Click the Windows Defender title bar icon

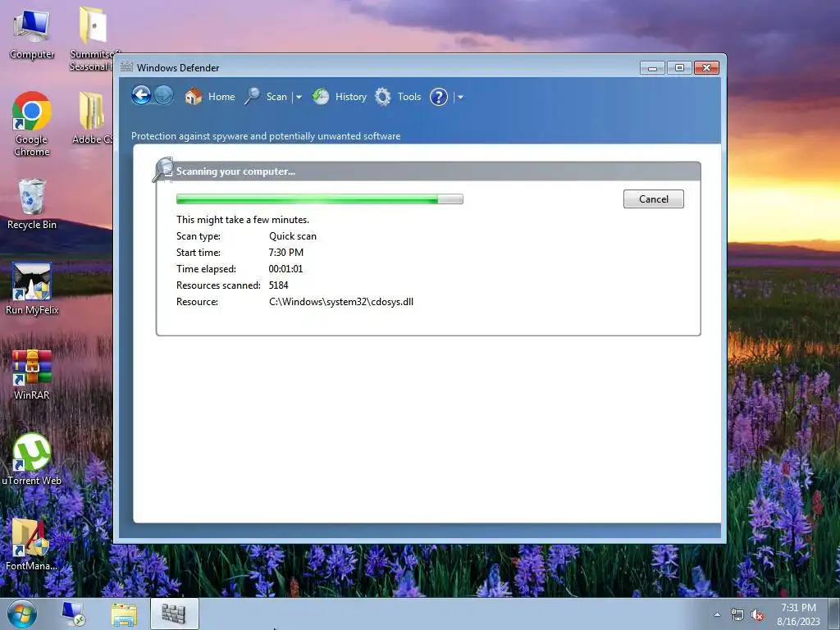point(126,67)
